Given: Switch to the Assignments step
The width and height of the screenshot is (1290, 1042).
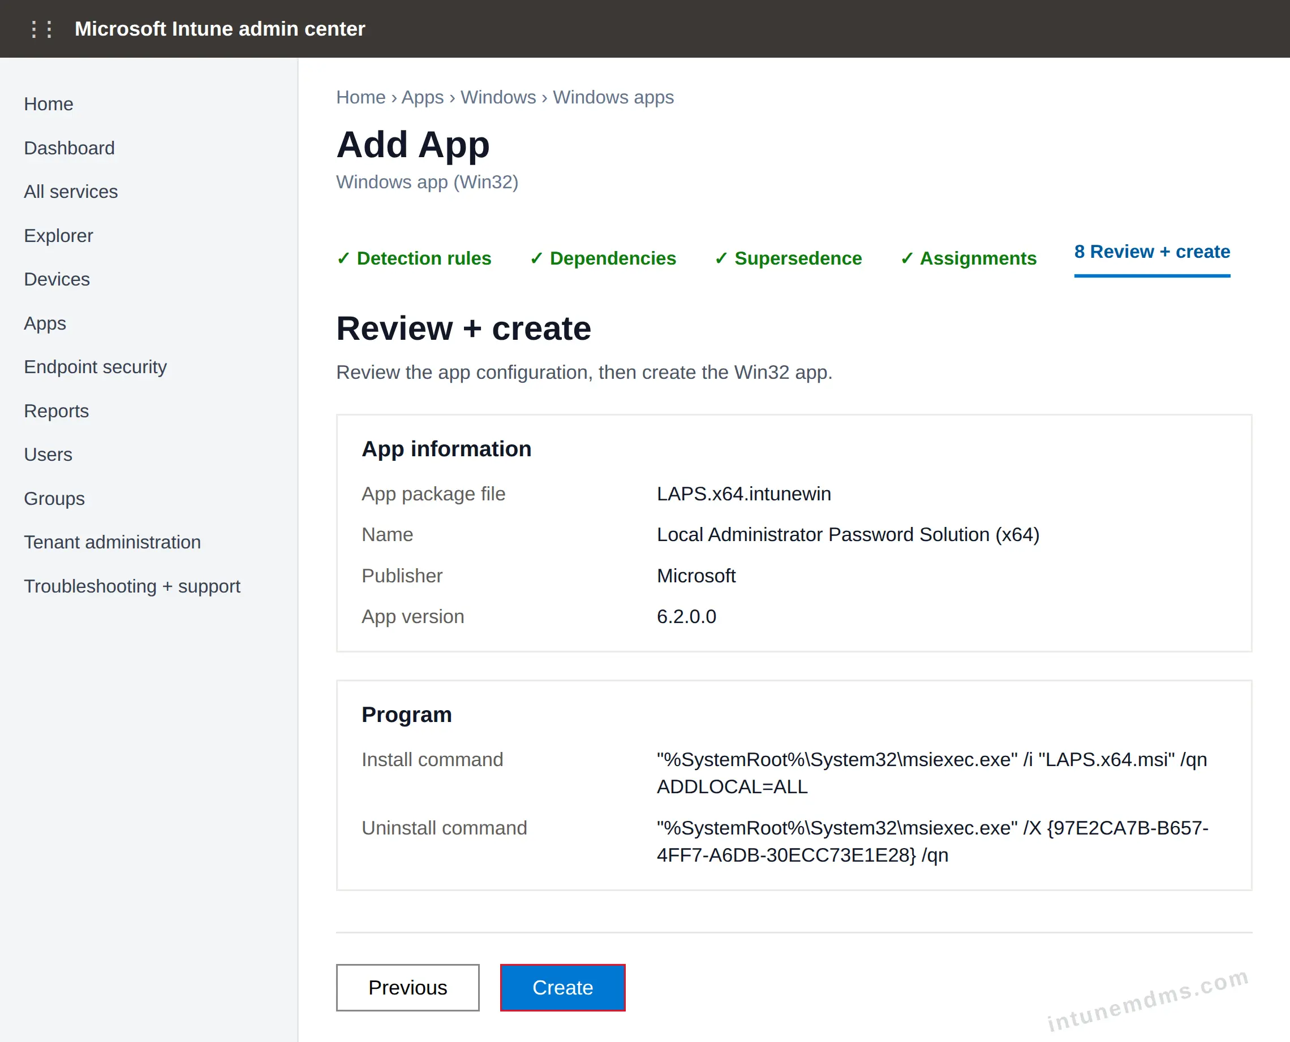Looking at the screenshot, I should point(968,258).
